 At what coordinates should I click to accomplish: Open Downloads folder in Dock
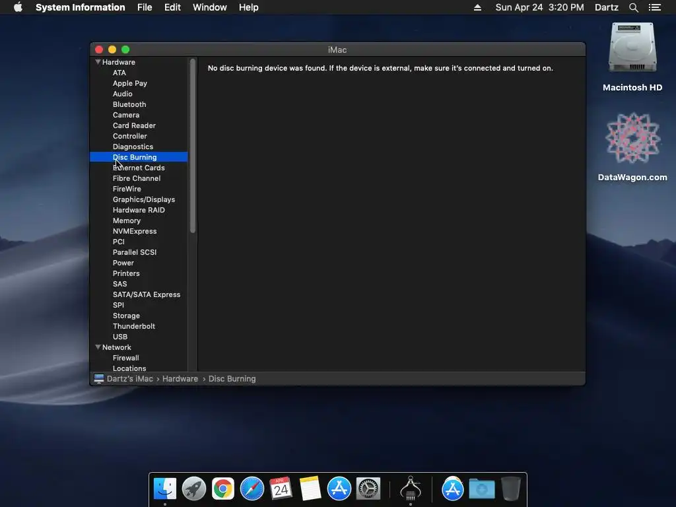pyautogui.click(x=481, y=489)
